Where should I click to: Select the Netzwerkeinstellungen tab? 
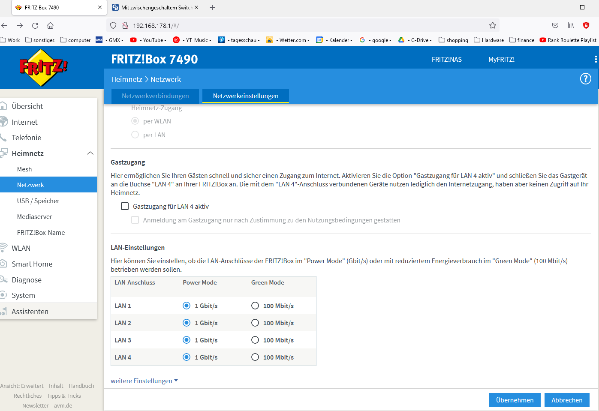coord(246,96)
